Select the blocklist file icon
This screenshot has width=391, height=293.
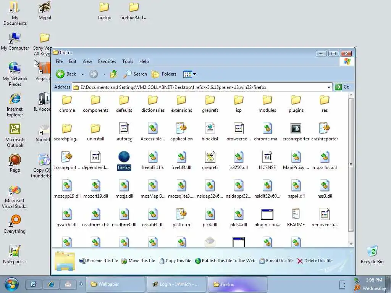pyautogui.click(x=210, y=128)
